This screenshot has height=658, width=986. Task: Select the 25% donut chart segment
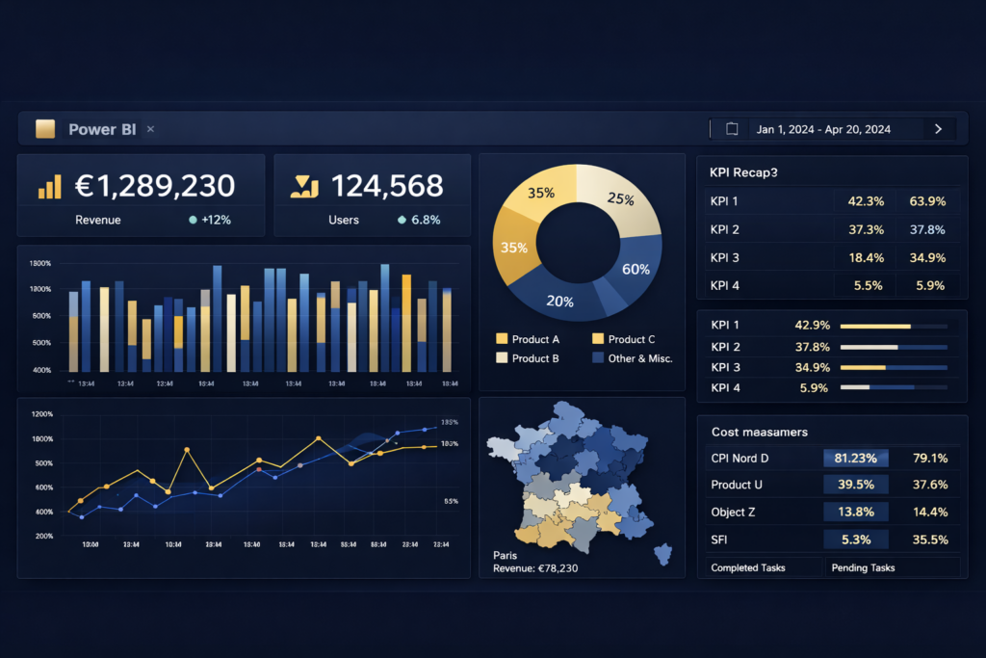tap(621, 198)
